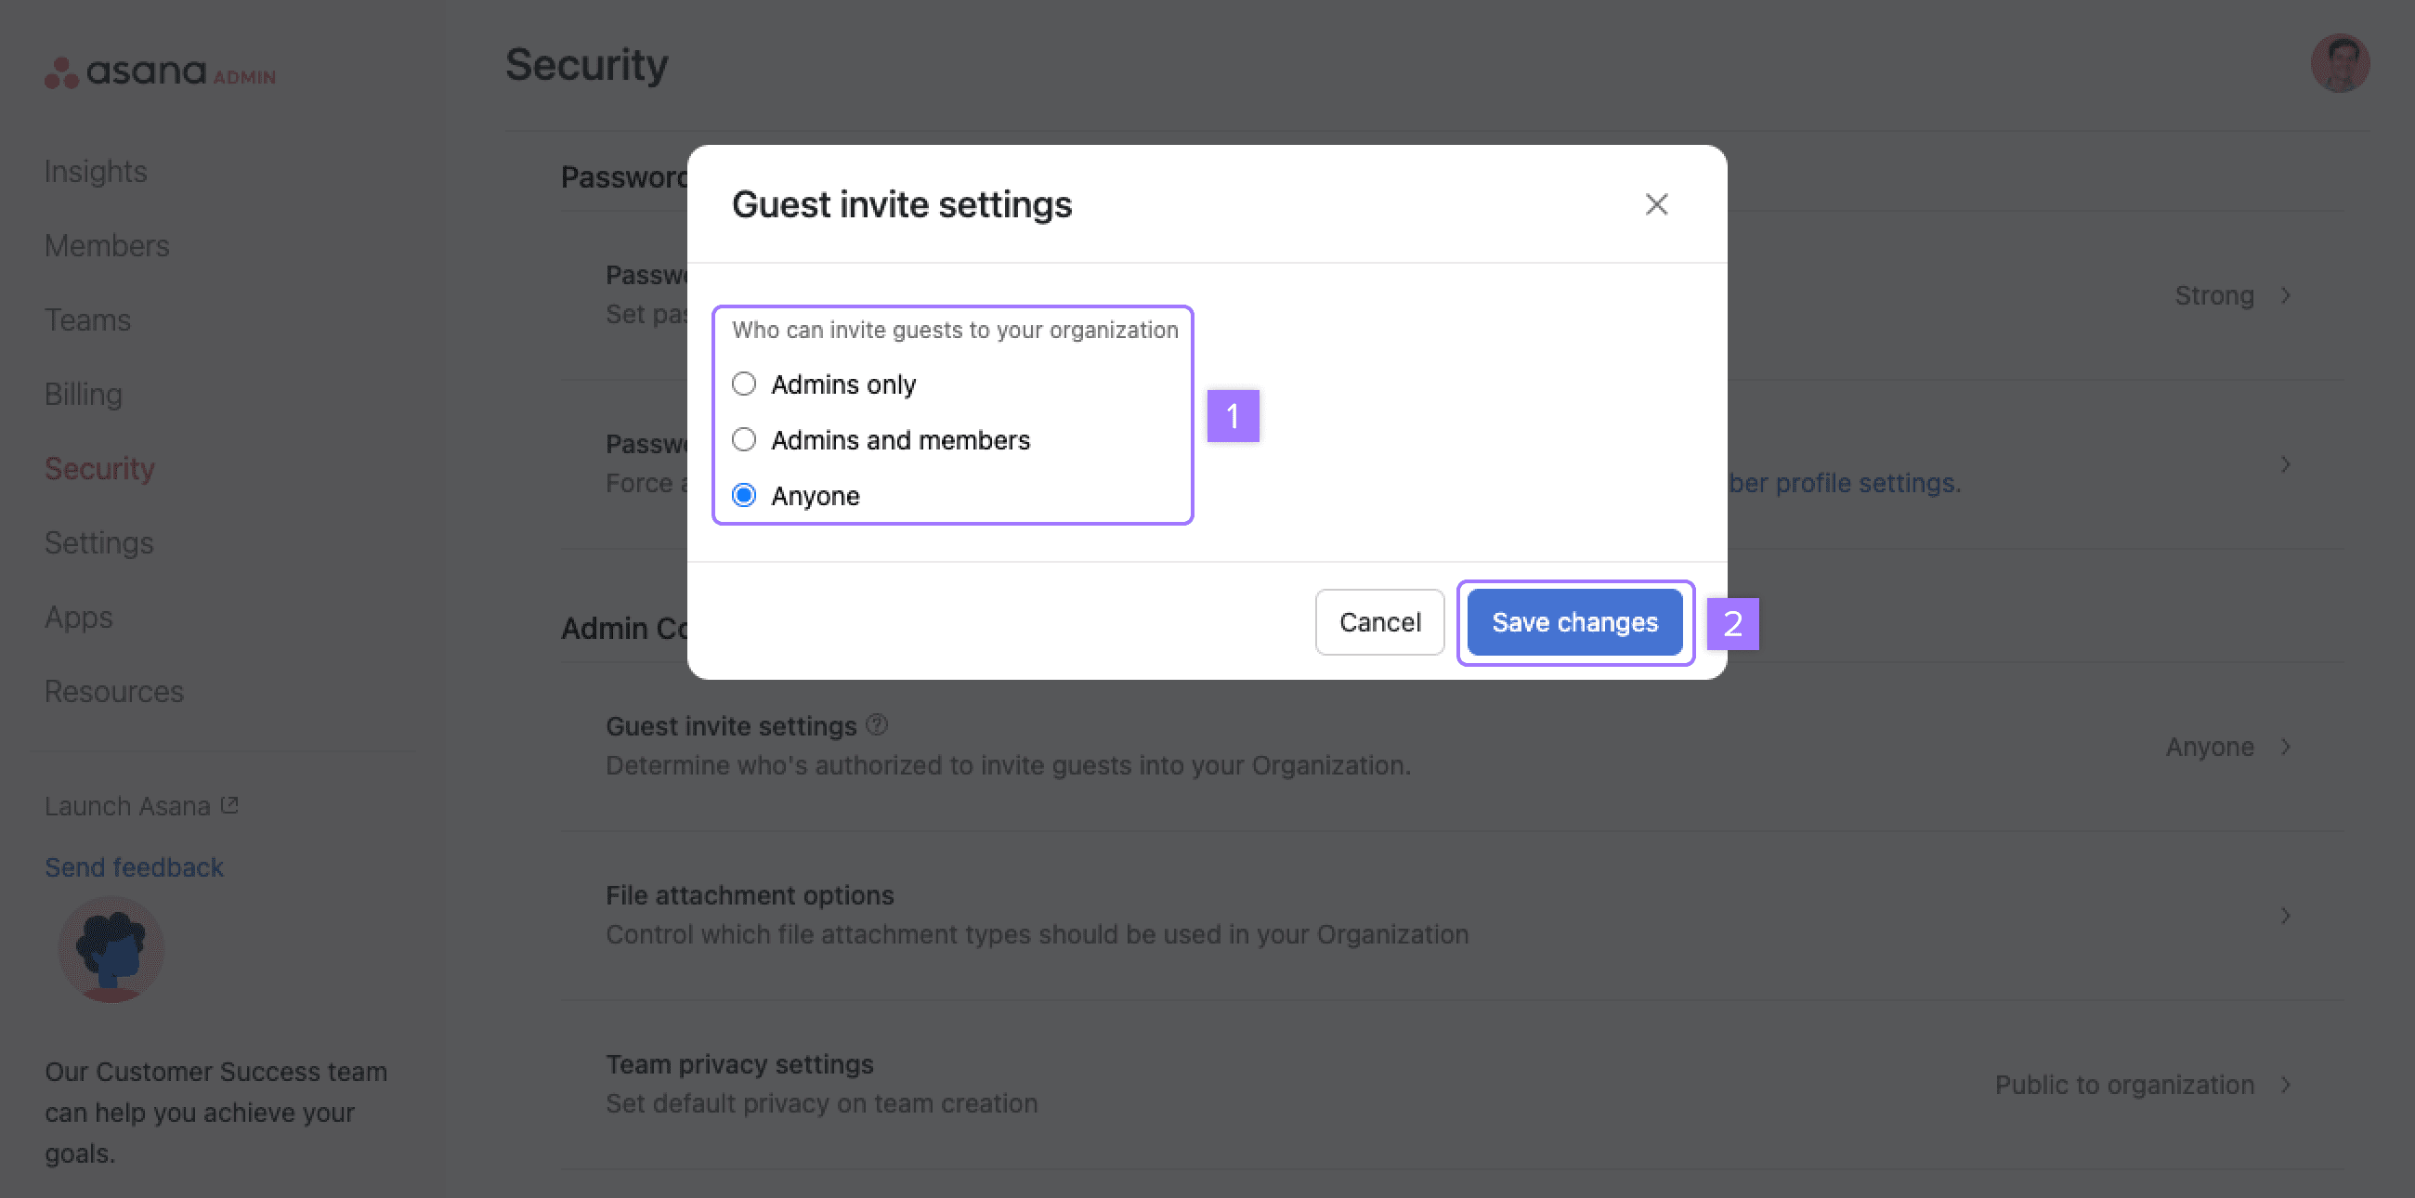Open the Apps section
The height and width of the screenshot is (1198, 2415).
[x=79, y=616]
